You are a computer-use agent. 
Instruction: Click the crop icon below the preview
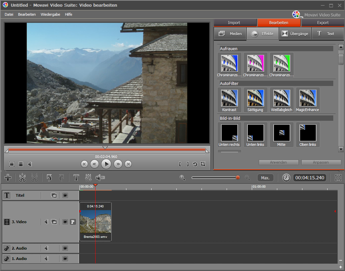(x=203, y=164)
